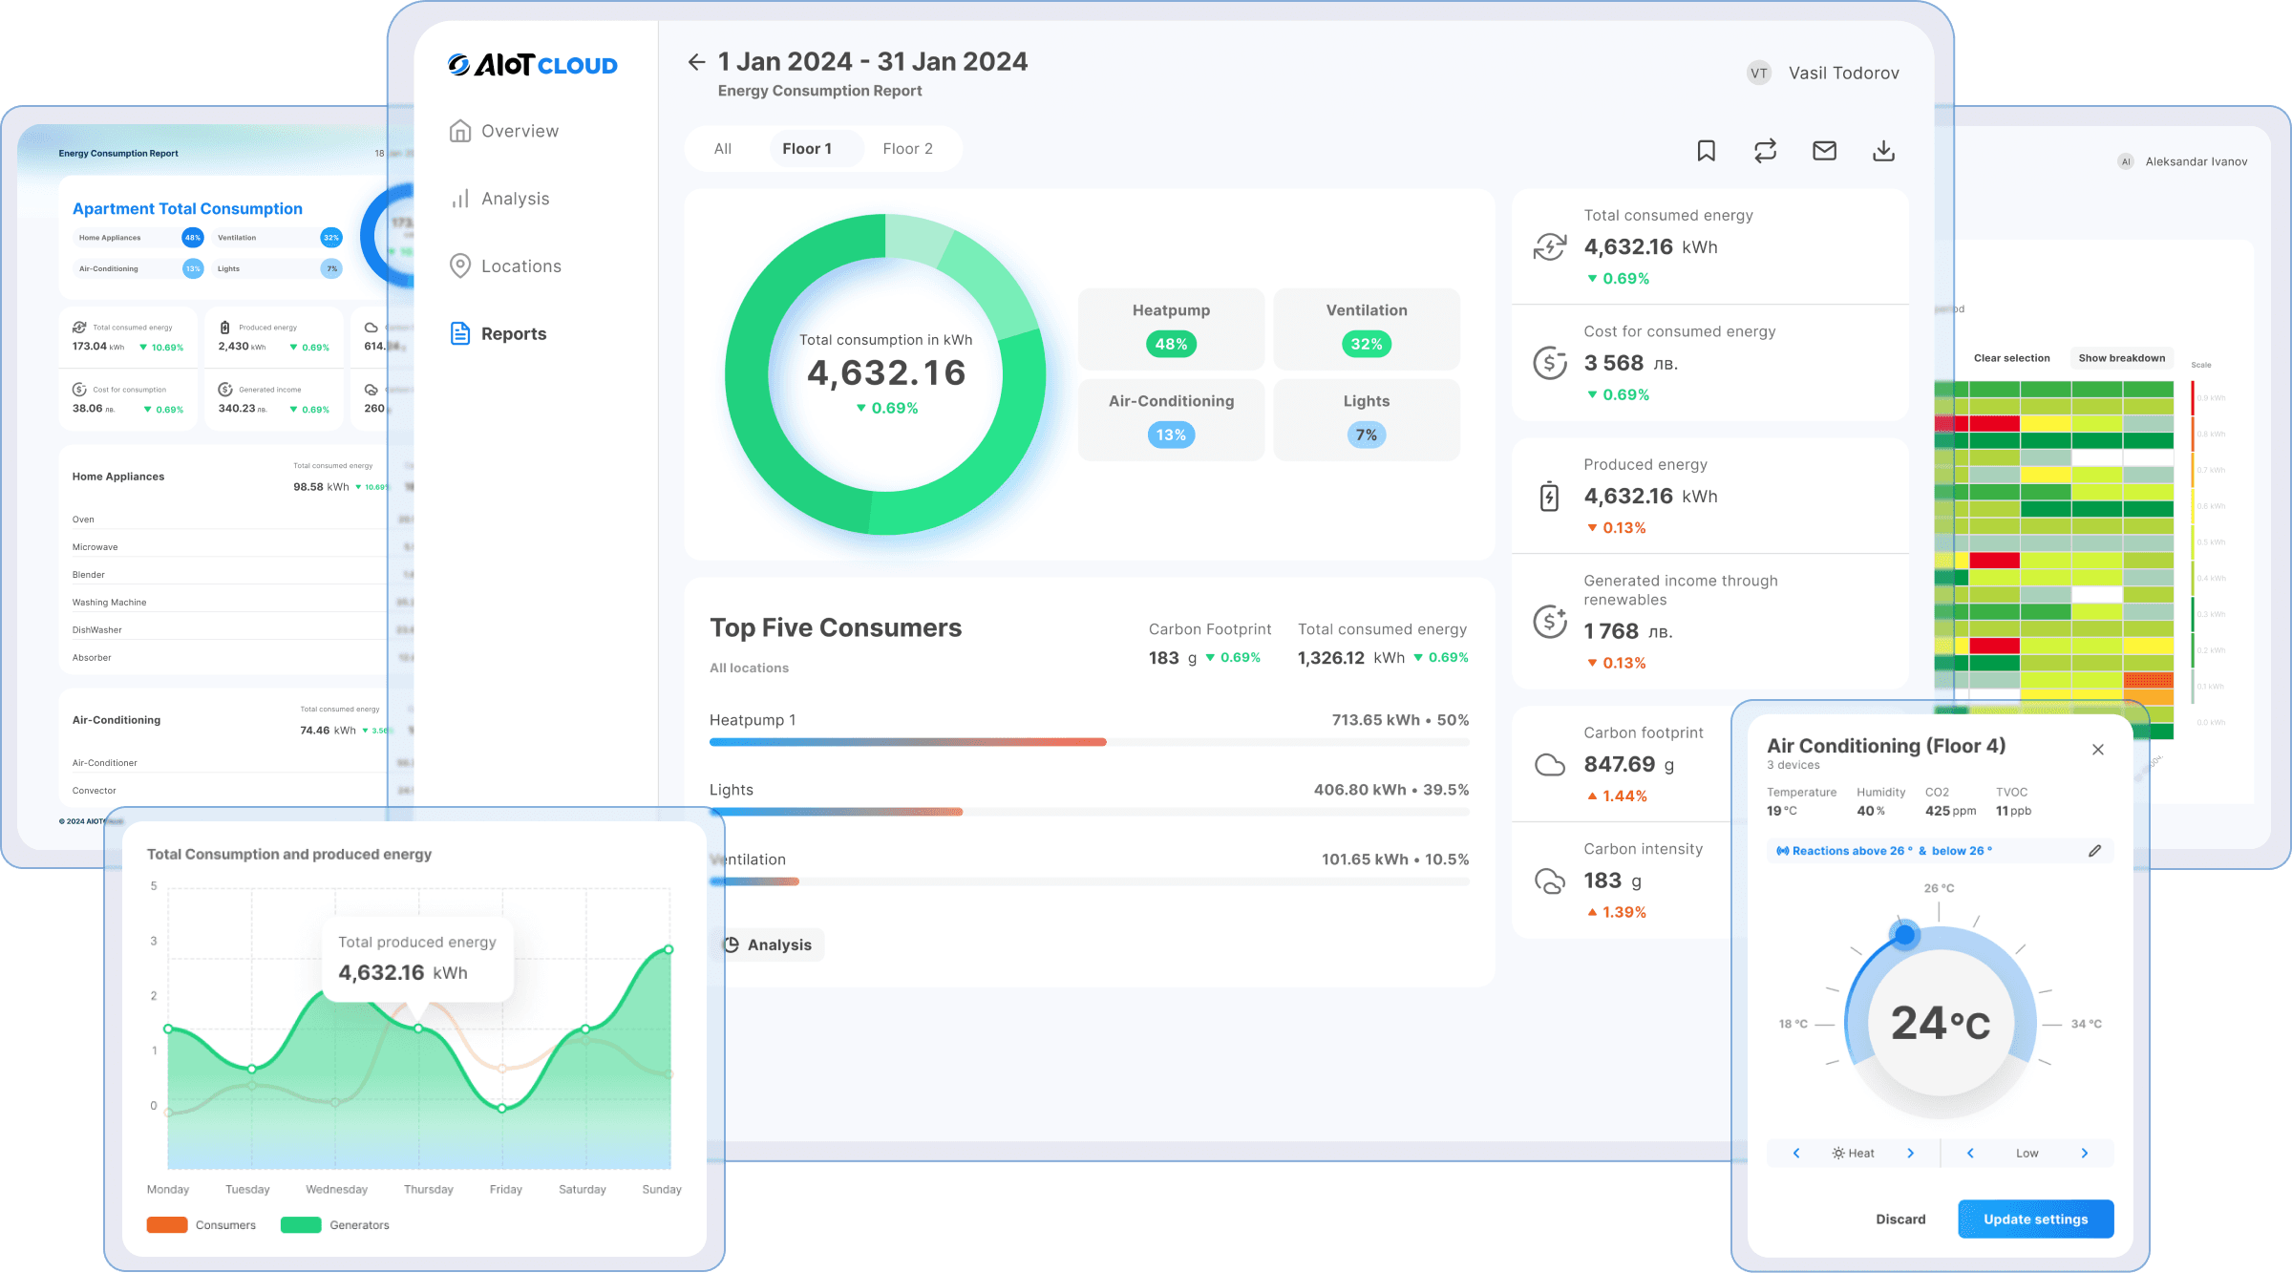This screenshot has width=2292, height=1273.
Task: Open Locations in the sidebar
Action: pyautogui.click(x=520, y=265)
